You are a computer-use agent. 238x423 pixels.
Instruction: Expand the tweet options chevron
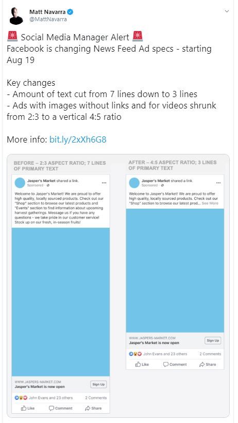[227, 11]
